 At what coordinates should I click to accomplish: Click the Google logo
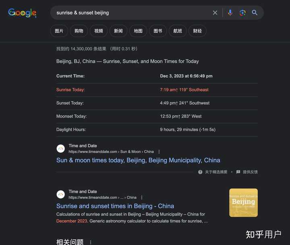[x=22, y=13]
